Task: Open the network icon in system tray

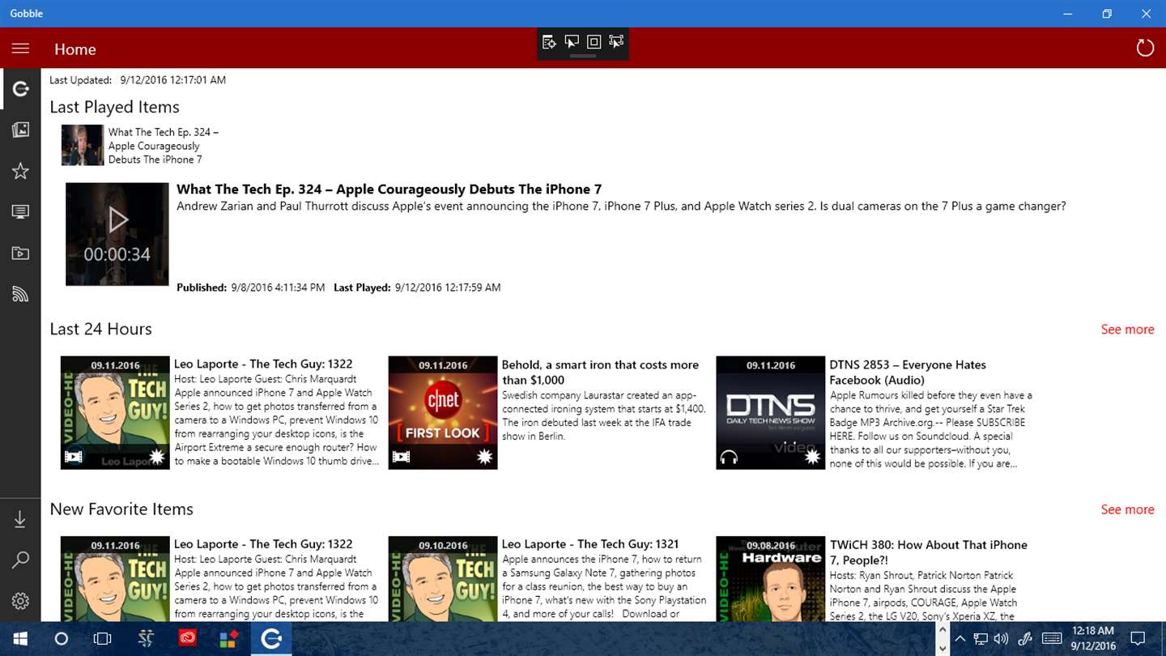Action: click(x=981, y=639)
